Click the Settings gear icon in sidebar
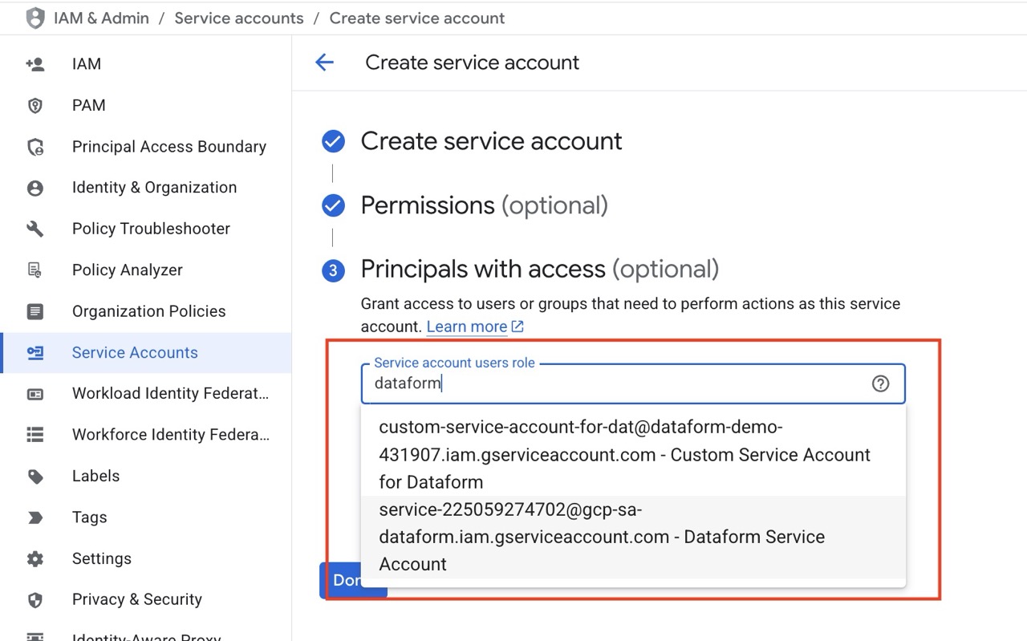 [35, 558]
